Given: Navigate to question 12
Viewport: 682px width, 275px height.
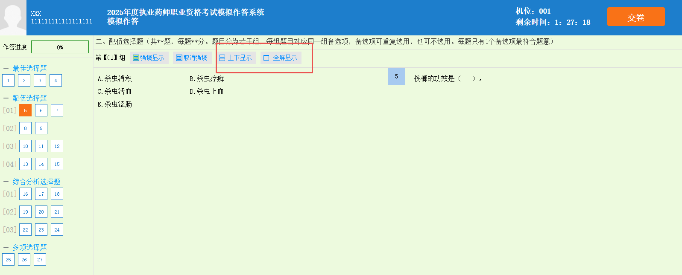Looking at the screenshot, I should pos(57,146).
